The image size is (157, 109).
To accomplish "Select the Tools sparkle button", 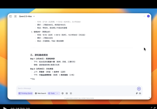I will click(51, 93).
